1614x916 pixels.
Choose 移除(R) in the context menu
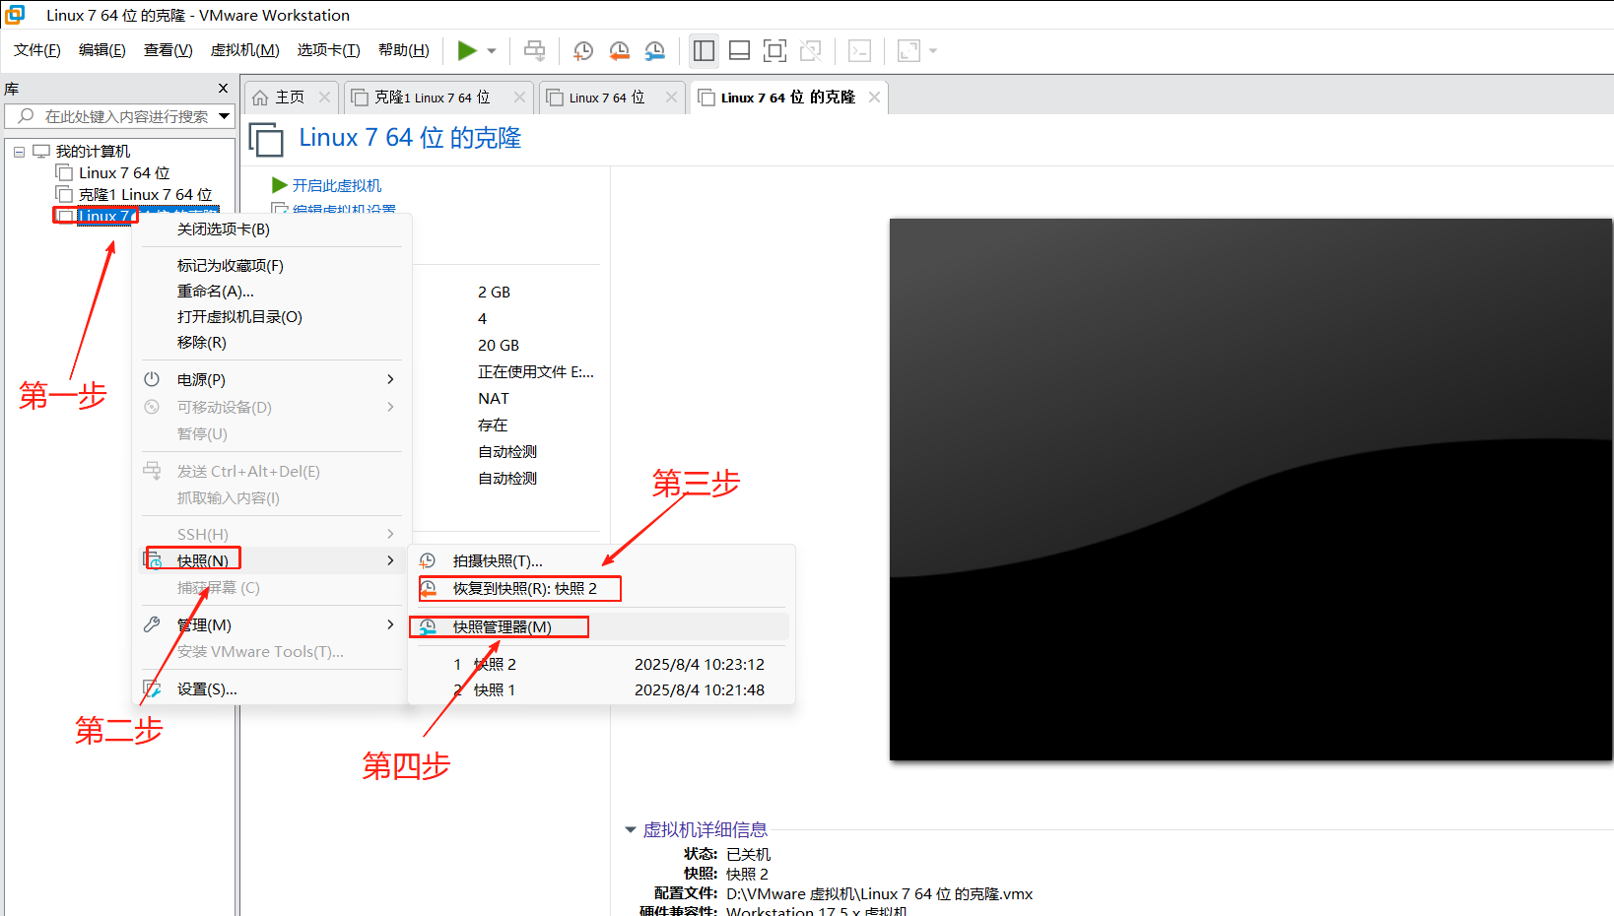tap(272, 343)
